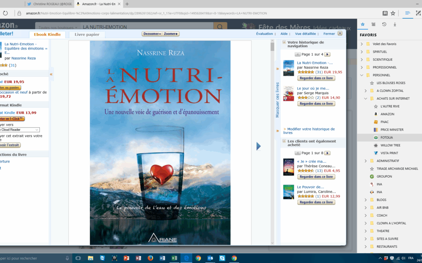Close the Amazon.fr browser tab
This screenshot has width=422, height=263.
119,4
